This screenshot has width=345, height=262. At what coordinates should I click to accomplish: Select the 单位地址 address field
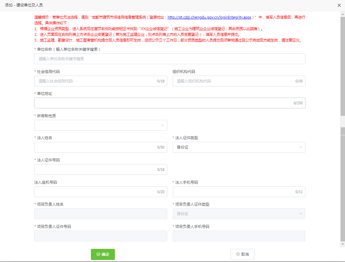[169, 103]
